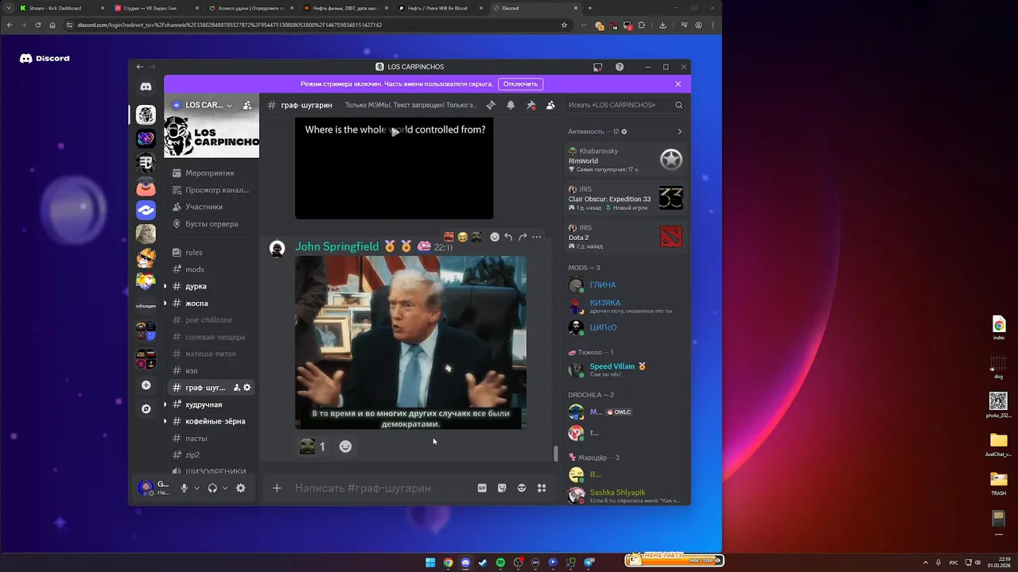
Task: Open the threads icon in channel header
Action: tap(491, 105)
